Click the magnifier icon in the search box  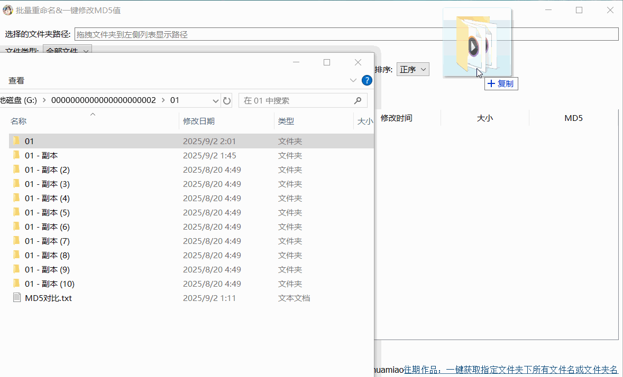[359, 100]
